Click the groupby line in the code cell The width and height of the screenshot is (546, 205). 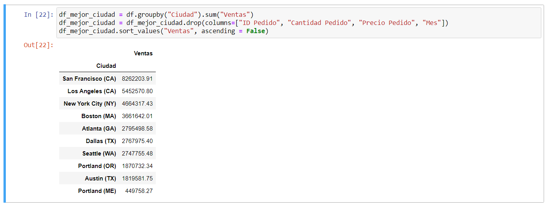pyautogui.click(x=156, y=15)
